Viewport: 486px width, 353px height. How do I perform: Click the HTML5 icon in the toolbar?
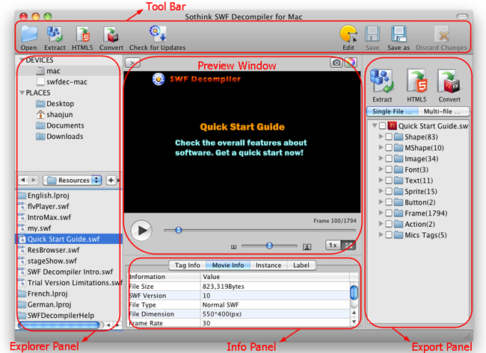pos(82,34)
